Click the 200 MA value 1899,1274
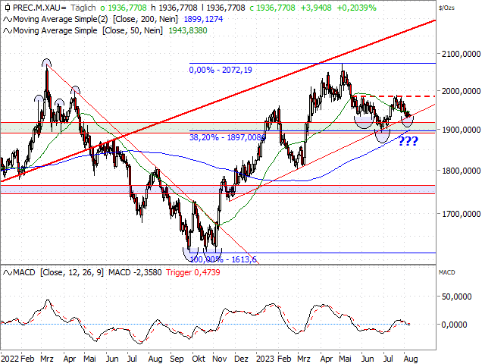This screenshot has width=485, height=364. 203,19
